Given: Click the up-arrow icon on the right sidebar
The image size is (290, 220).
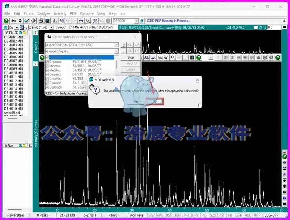Looking at the screenshot, I should 284,180.
